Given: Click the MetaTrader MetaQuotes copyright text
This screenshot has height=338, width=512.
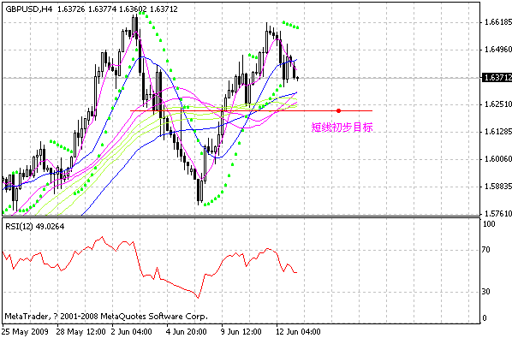Looking at the screenshot, I should 106,316.
